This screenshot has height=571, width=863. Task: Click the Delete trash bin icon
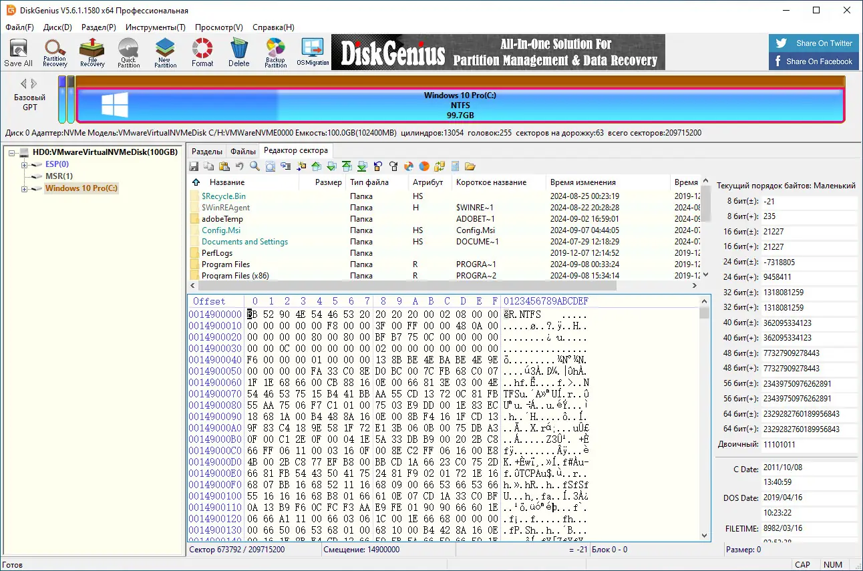pyautogui.click(x=238, y=53)
